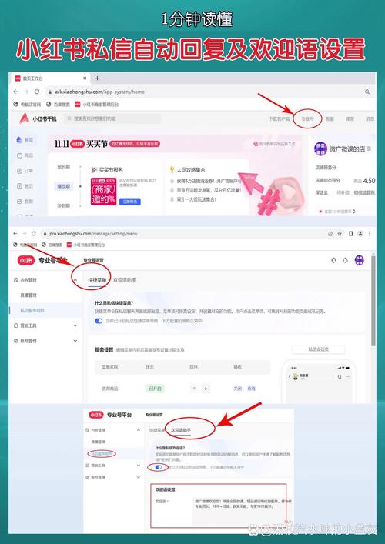Collapse the 内容管理 section in middle screenshot
This screenshot has width=385, height=544.
pyautogui.click(x=75, y=279)
